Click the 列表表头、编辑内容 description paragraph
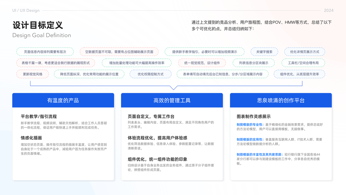The width and height of the screenshot is (346, 195). click(171, 125)
